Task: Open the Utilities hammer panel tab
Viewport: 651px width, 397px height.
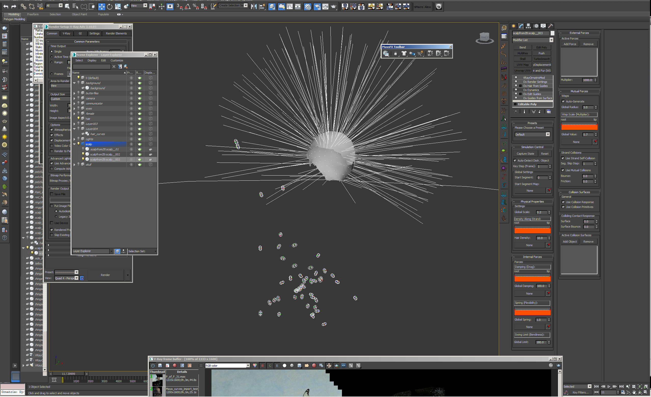Action: click(550, 26)
